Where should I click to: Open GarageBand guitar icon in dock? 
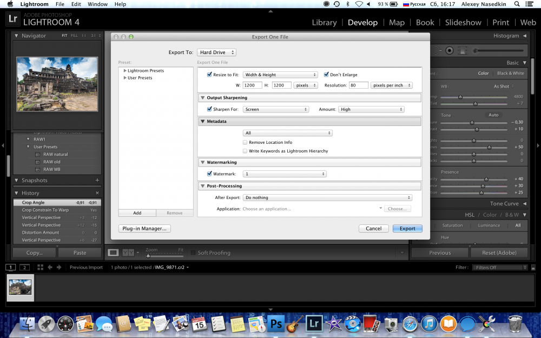(295, 324)
